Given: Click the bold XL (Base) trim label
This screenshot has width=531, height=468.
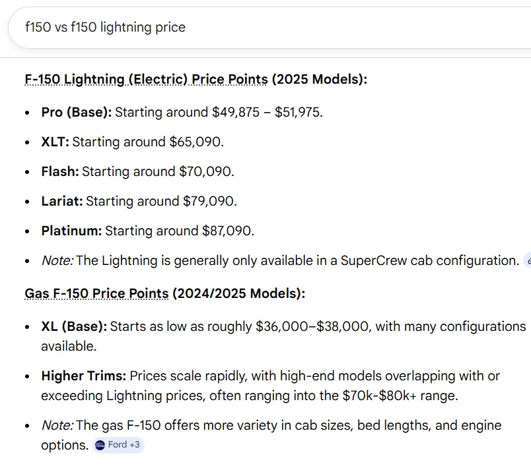Looking at the screenshot, I should point(73,326).
